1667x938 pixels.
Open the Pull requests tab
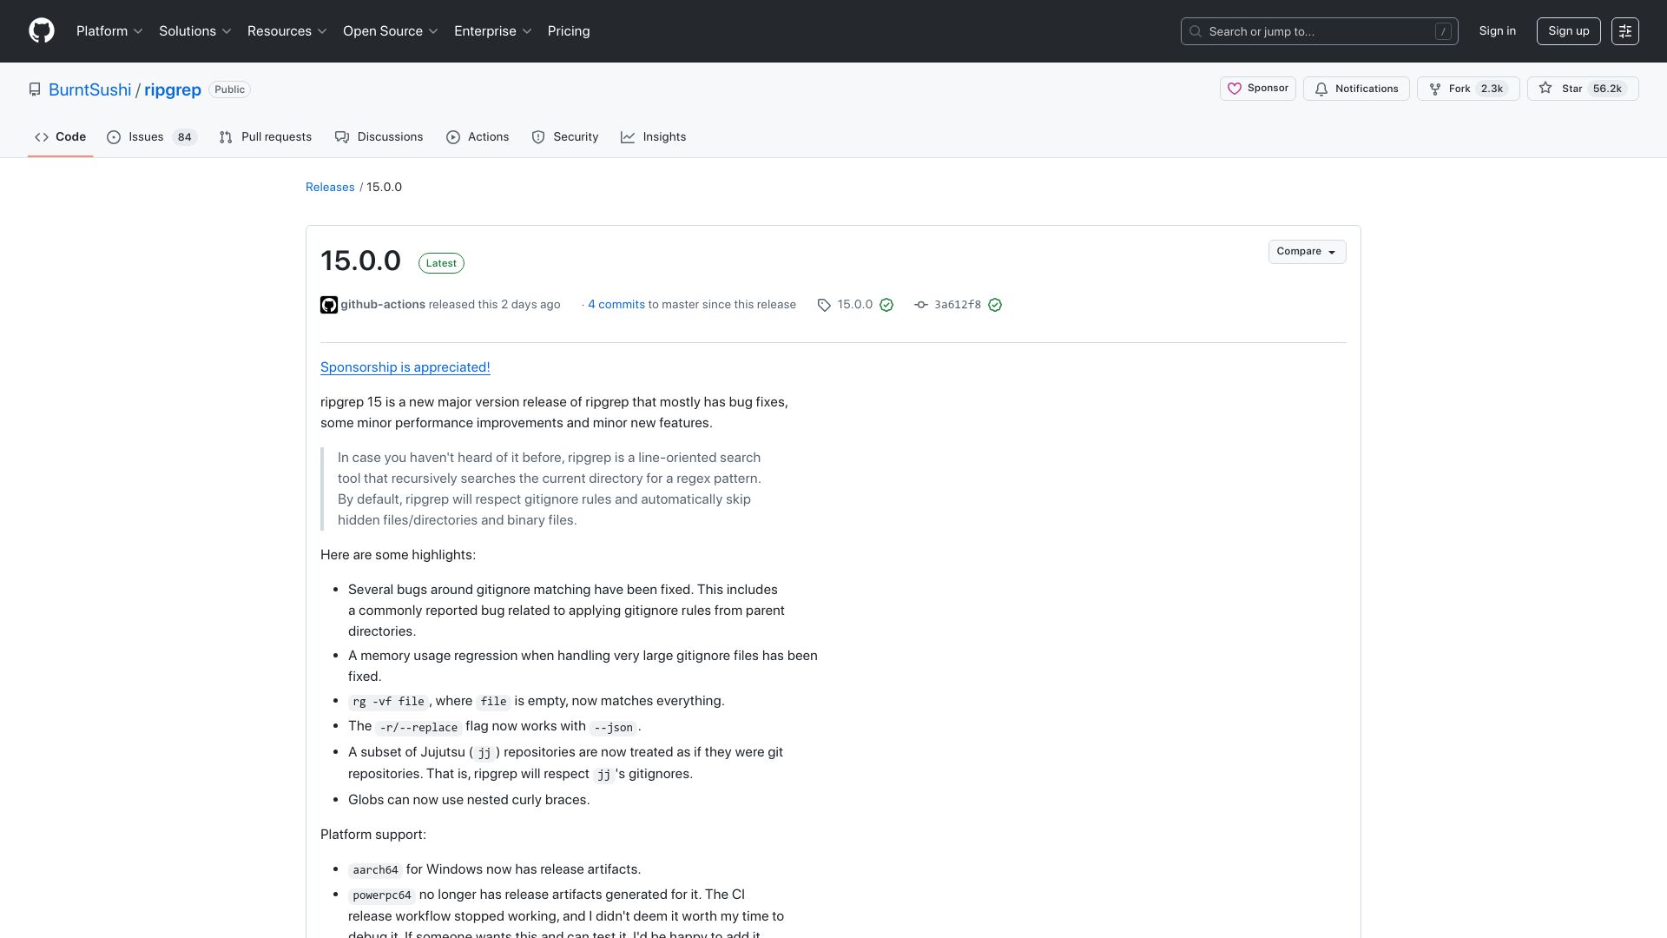click(266, 137)
